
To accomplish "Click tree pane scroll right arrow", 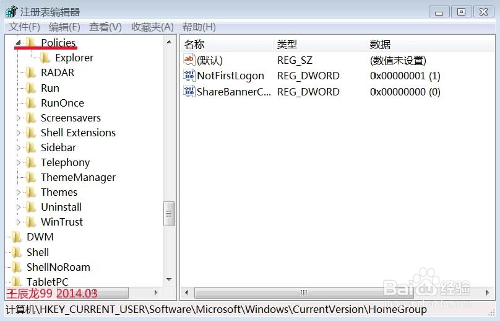I will [156, 292].
